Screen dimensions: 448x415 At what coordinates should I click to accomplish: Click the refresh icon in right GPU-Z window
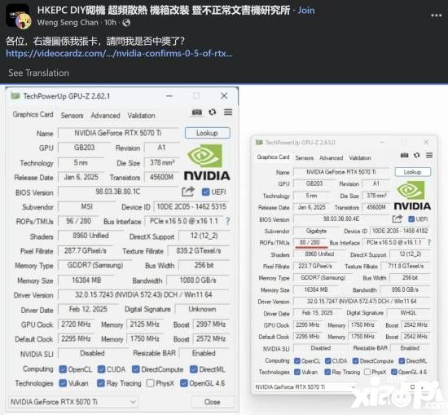(x=417, y=155)
